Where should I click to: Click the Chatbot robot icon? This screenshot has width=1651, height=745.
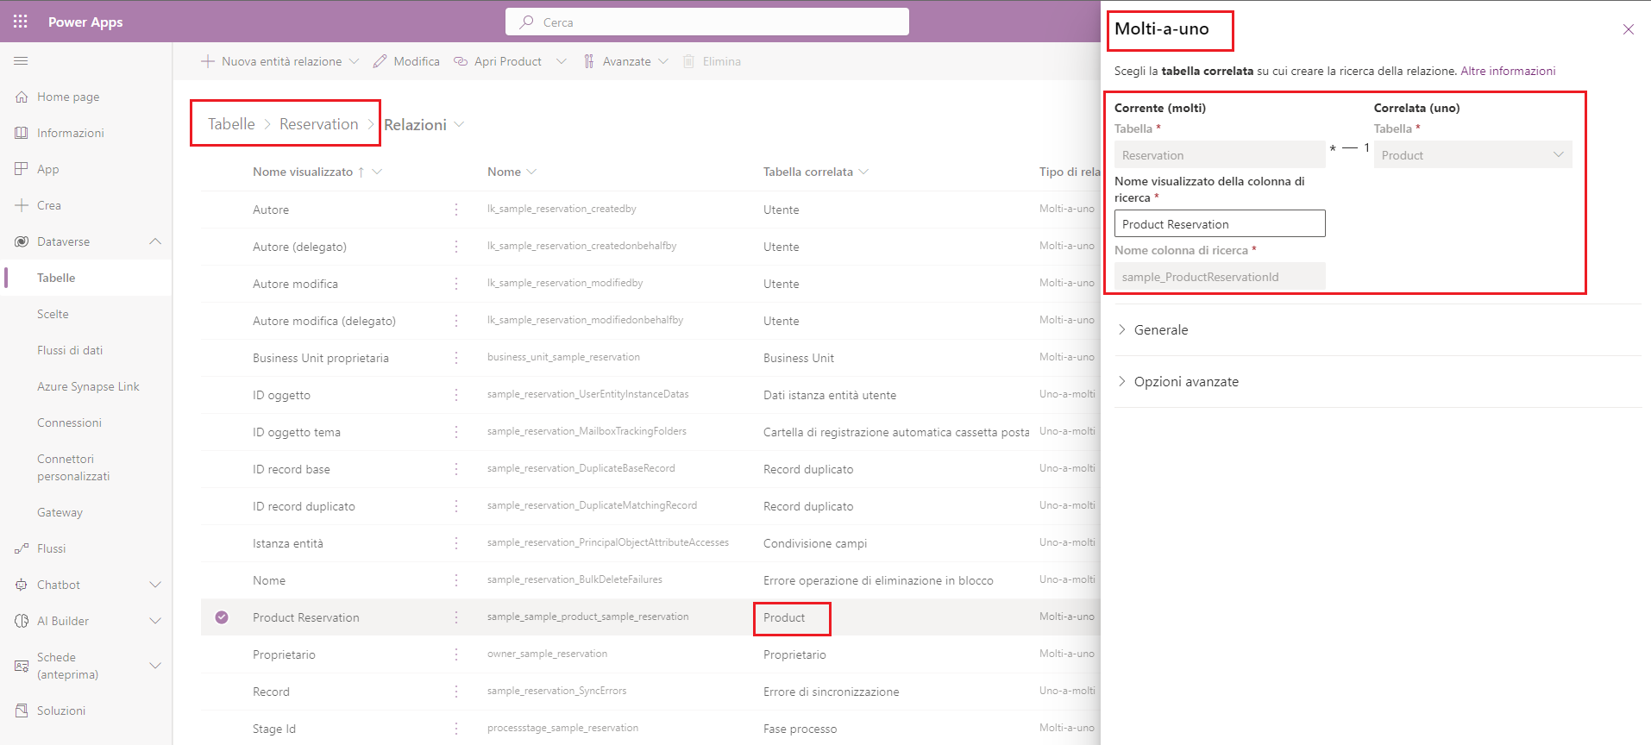pos(22,585)
